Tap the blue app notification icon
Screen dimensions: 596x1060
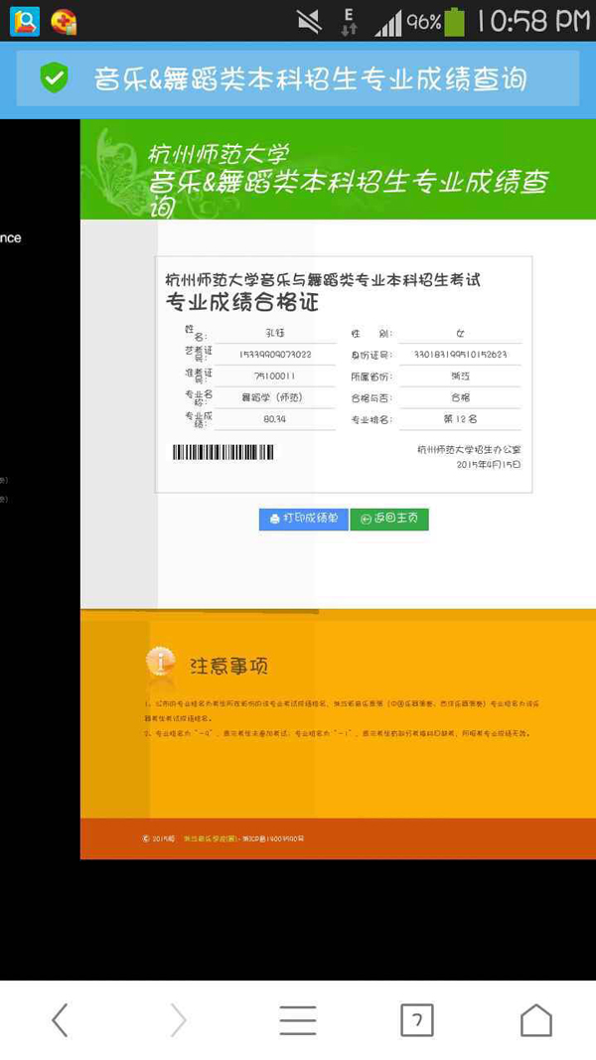pyautogui.click(x=24, y=22)
